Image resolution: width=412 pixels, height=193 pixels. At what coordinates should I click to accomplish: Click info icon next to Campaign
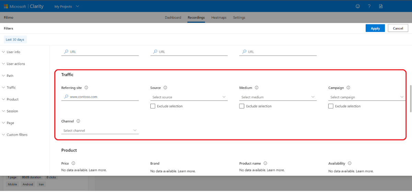click(x=348, y=88)
